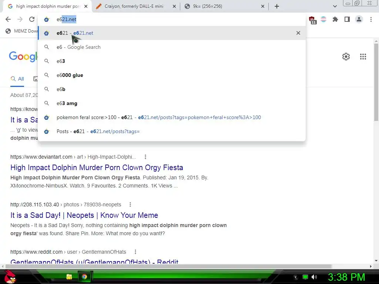Open Chrome's three-dot menu
This screenshot has width=379, height=284.
coord(371,19)
